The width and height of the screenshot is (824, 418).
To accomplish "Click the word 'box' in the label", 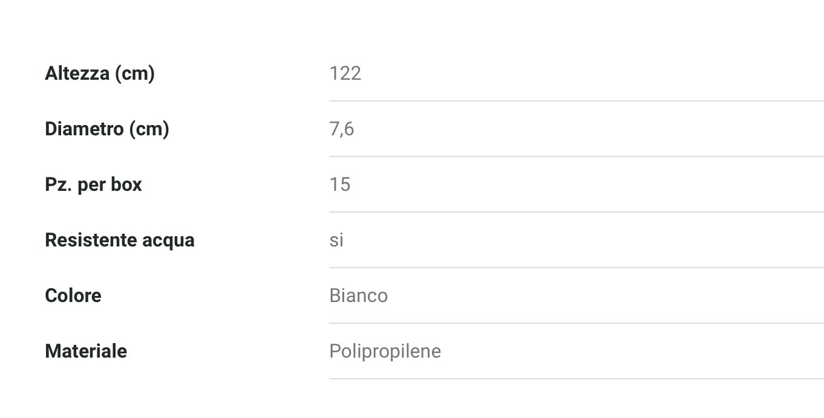I will pyautogui.click(x=126, y=184).
